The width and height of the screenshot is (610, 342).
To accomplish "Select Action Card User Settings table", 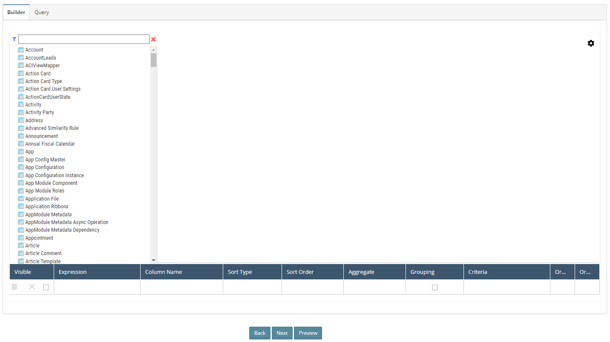I will point(53,89).
